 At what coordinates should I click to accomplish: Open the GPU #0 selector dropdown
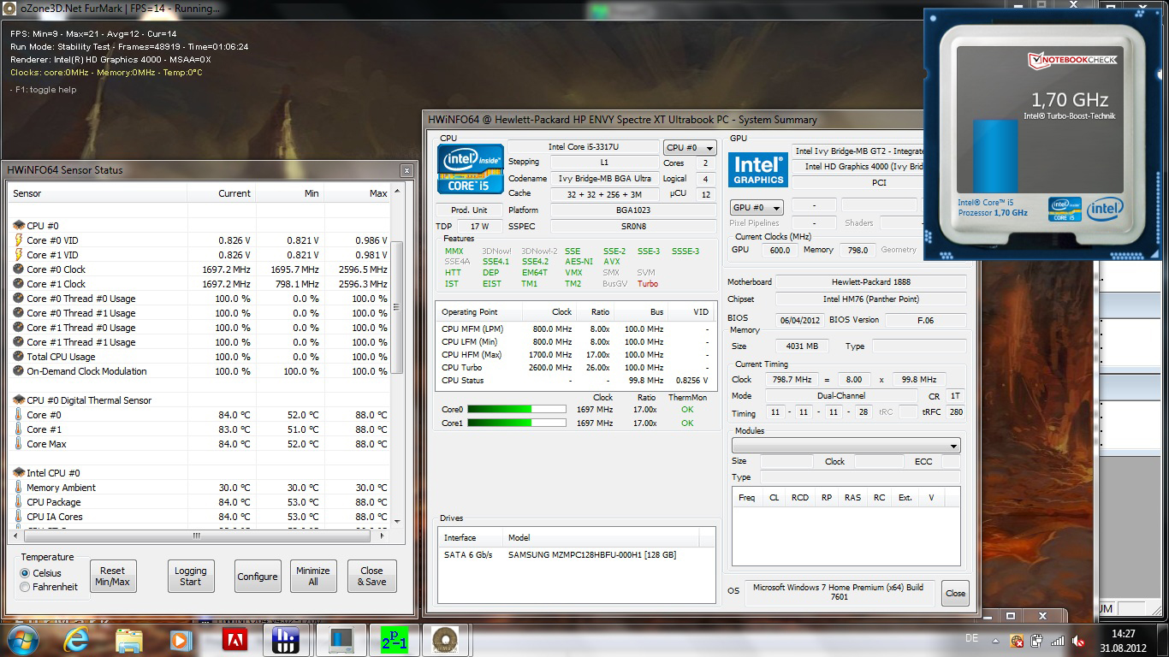pos(757,208)
